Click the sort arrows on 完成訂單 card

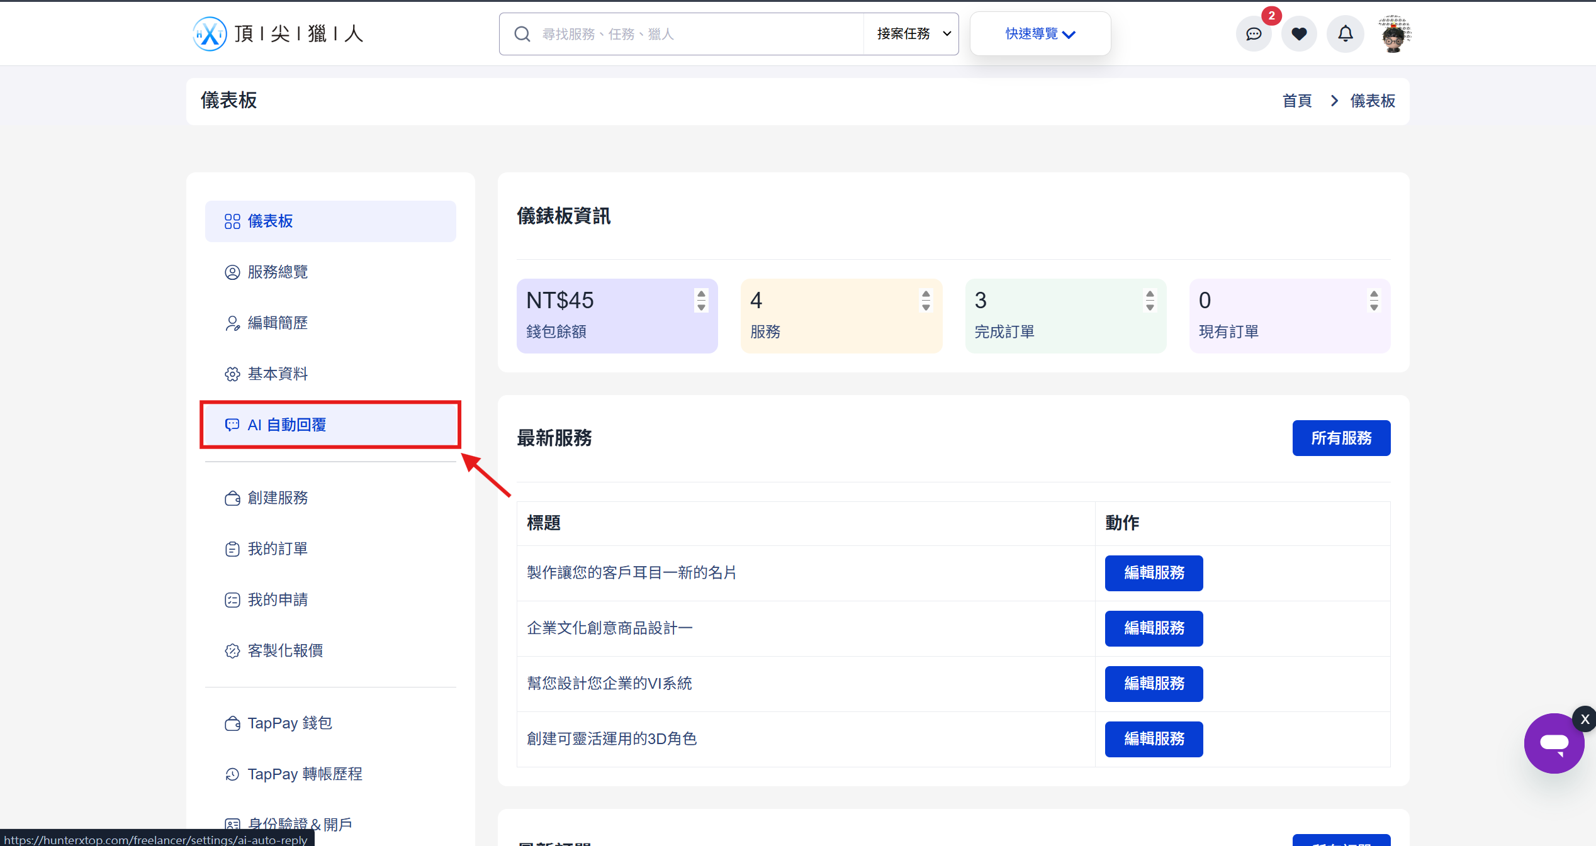click(x=1150, y=301)
